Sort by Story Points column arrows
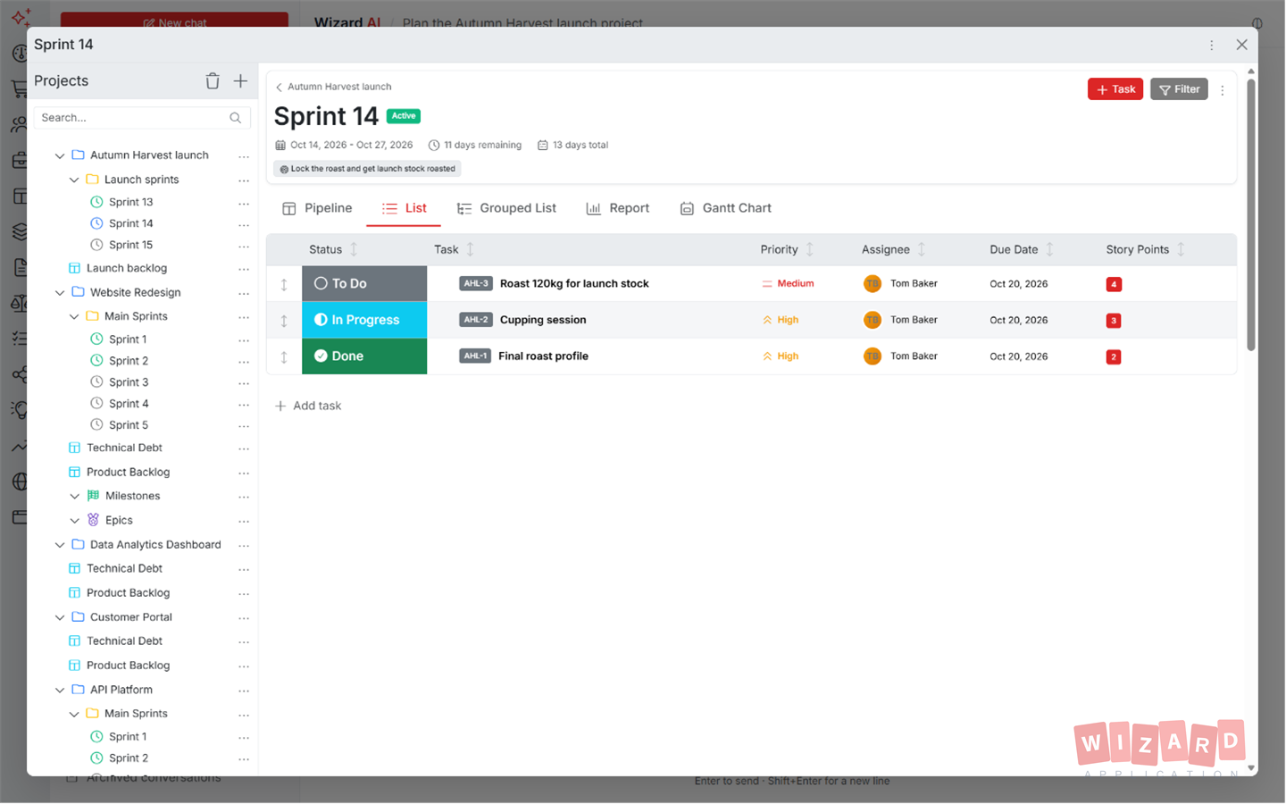Screen dimensions: 1286x804 coord(1181,250)
